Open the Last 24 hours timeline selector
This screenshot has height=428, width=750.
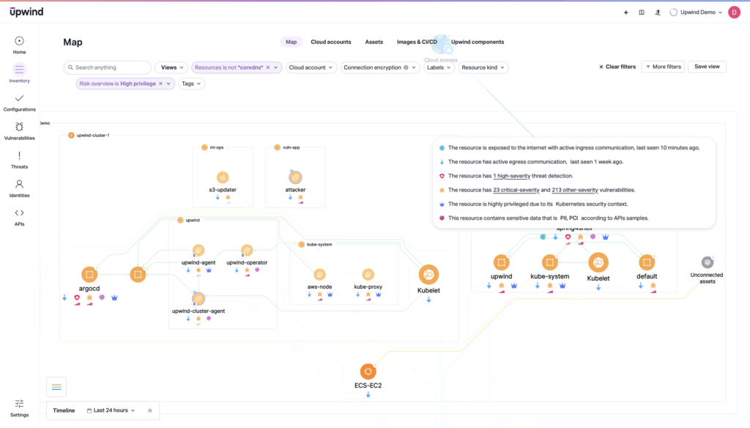pyautogui.click(x=110, y=410)
